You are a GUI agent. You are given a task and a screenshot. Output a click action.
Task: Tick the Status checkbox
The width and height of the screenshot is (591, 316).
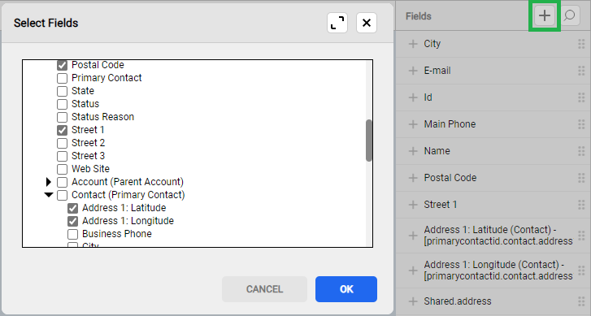(63, 104)
